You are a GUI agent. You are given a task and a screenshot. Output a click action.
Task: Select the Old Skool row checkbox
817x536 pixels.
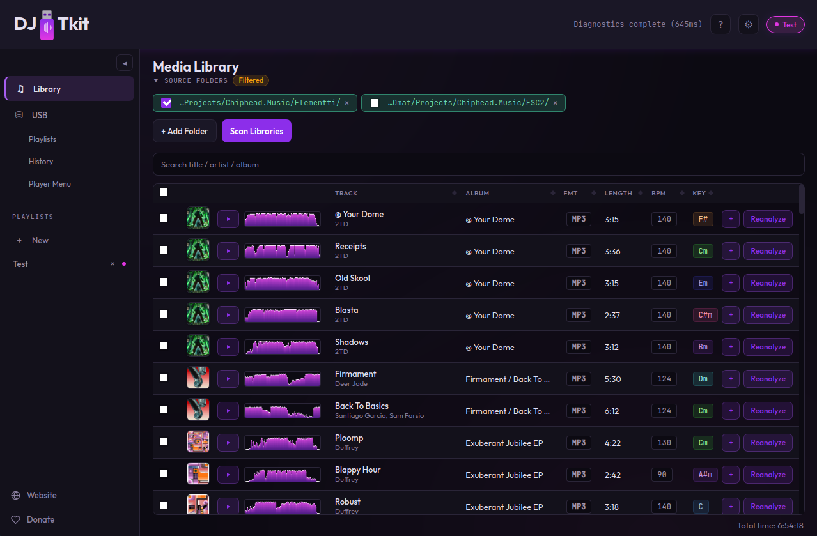164,282
